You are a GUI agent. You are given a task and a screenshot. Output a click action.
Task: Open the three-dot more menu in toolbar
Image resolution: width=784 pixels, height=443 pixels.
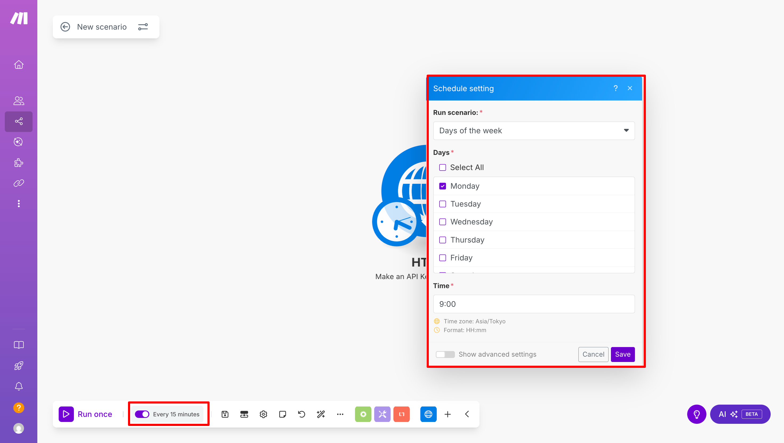tap(340, 414)
